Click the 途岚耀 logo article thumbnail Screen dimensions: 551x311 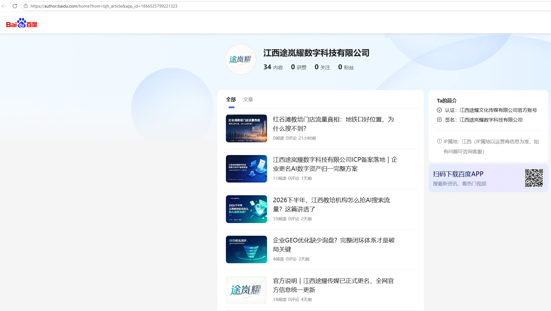(246, 290)
